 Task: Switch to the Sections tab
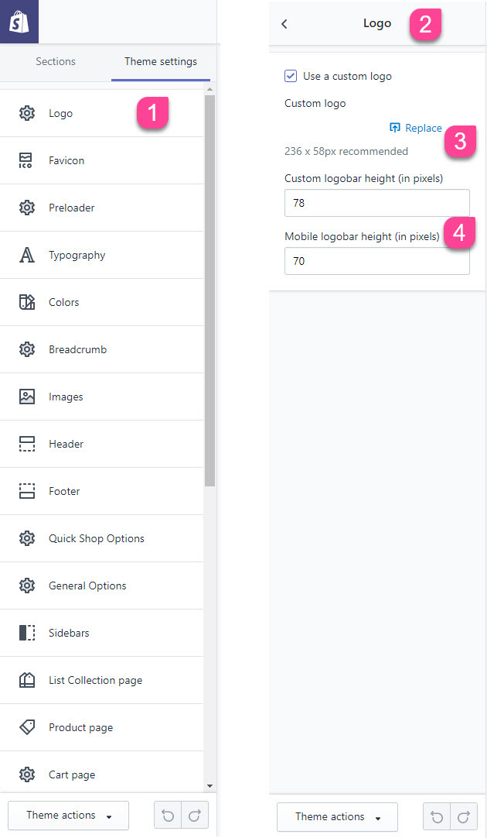(56, 61)
